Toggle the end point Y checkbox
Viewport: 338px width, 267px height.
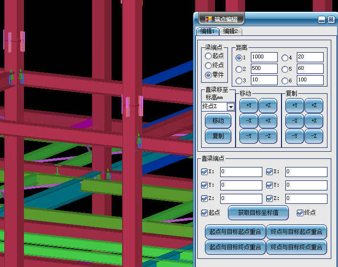point(270,185)
